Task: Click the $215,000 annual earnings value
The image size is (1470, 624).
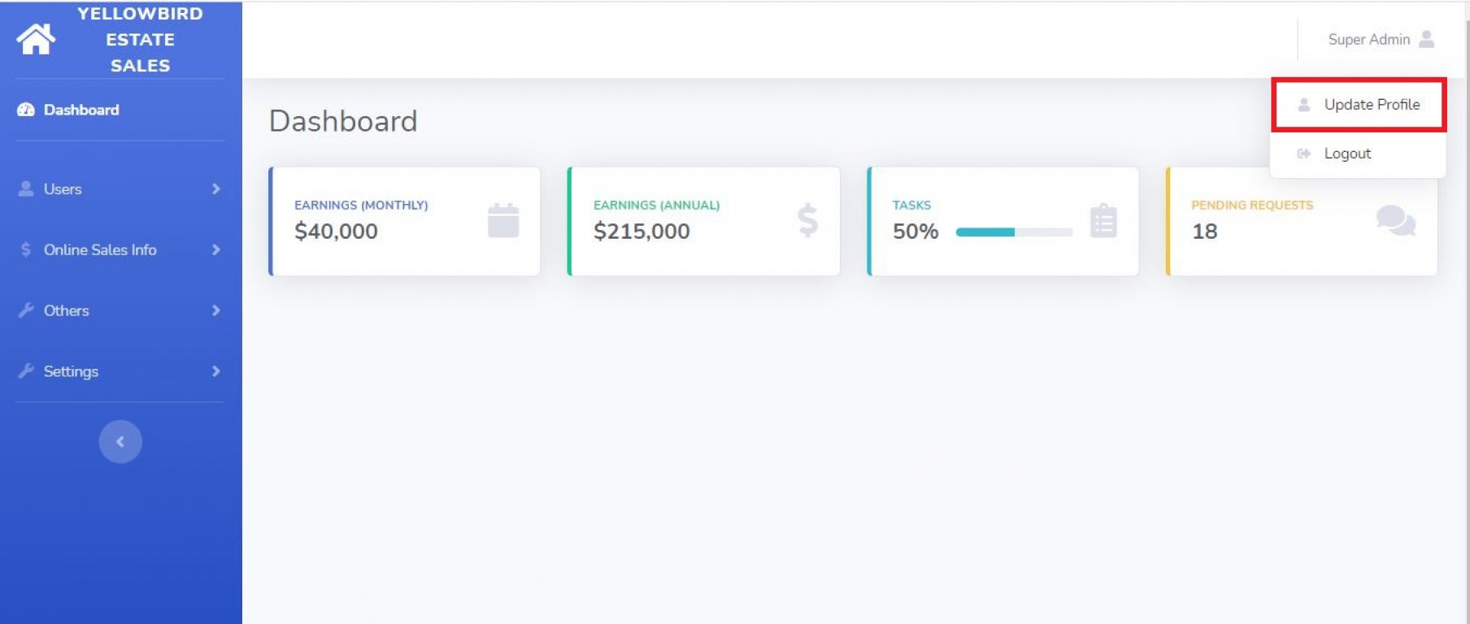Action: [x=641, y=232]
